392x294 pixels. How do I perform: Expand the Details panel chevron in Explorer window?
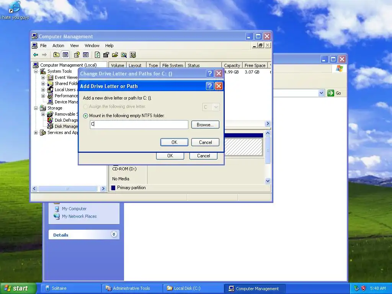(114, 234)
